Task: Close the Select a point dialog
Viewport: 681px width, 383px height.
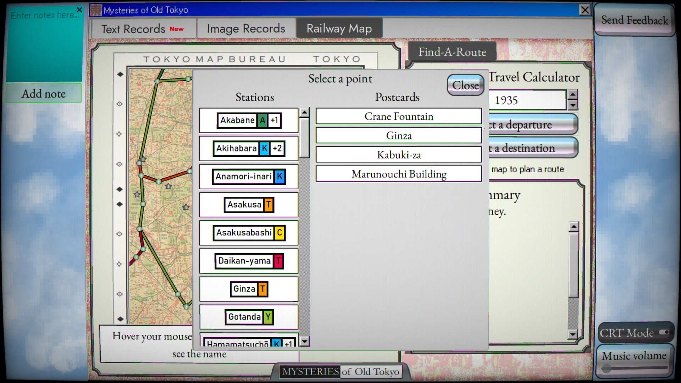Action: click(465, 85)
